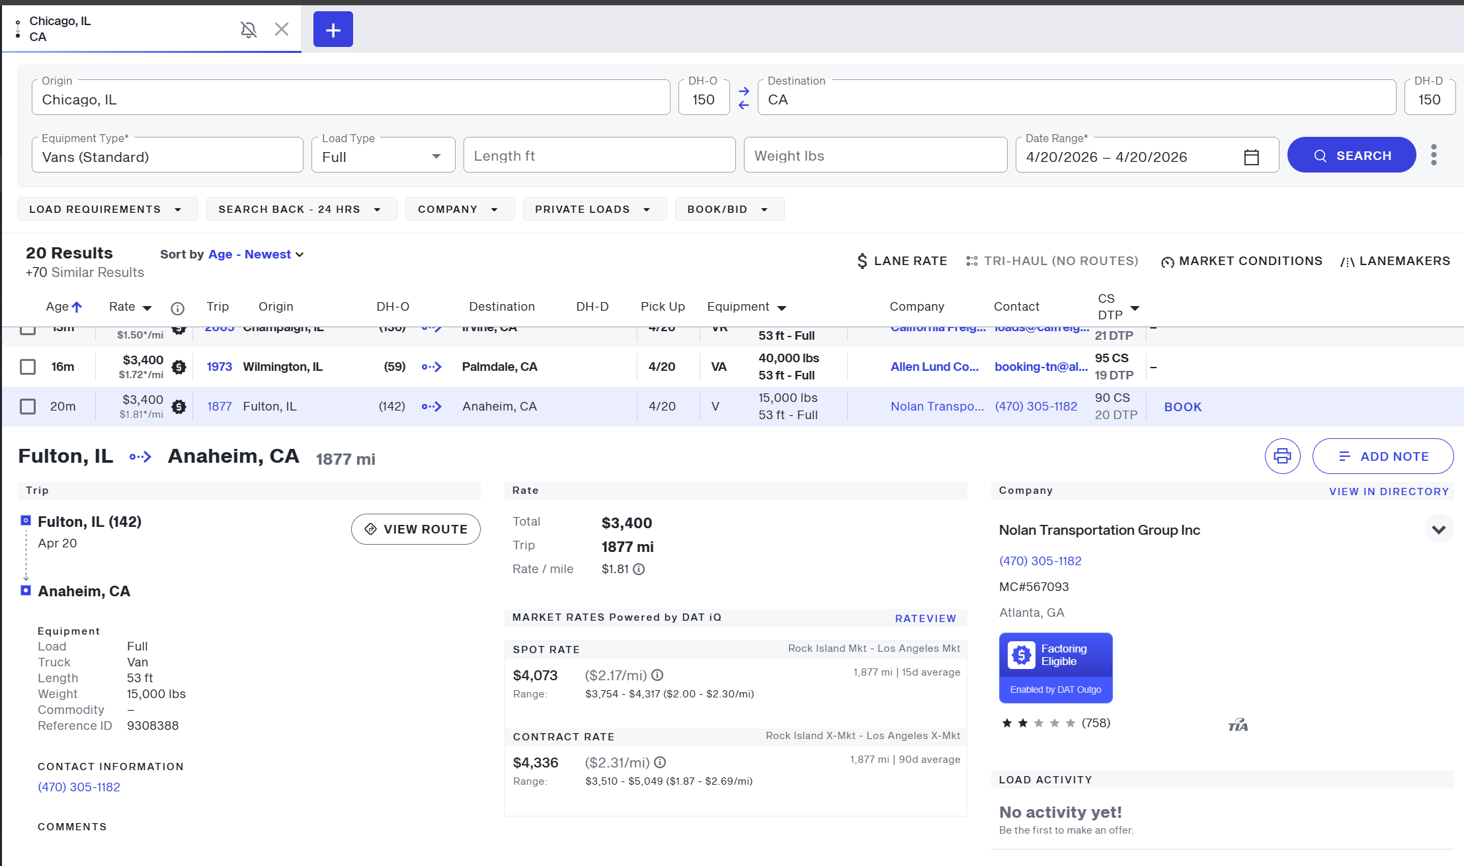The height and width of the screenshot is (866, 1464).
Task: Open the Market Conditions view
Action: pos(1241,260)
